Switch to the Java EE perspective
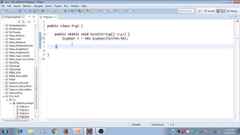 point(209,11)
